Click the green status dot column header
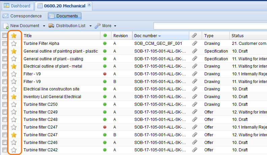Viewport: 267px width, 155px height. 105,35
